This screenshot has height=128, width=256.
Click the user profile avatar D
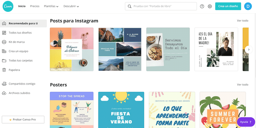click(248, 6)
